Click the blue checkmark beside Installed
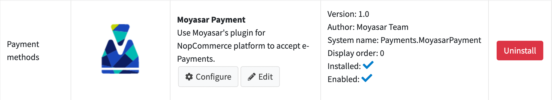The height and width of the screenshot is (100, 552). coord(368,65)
